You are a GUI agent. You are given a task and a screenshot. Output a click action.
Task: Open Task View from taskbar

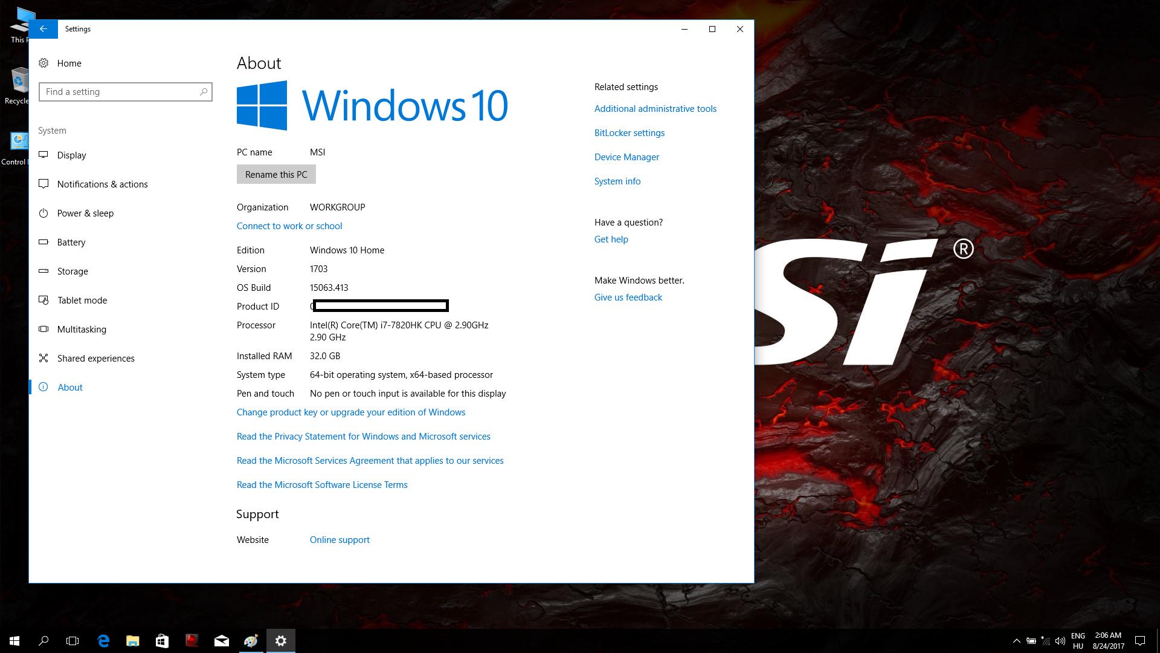click(72, 641)
